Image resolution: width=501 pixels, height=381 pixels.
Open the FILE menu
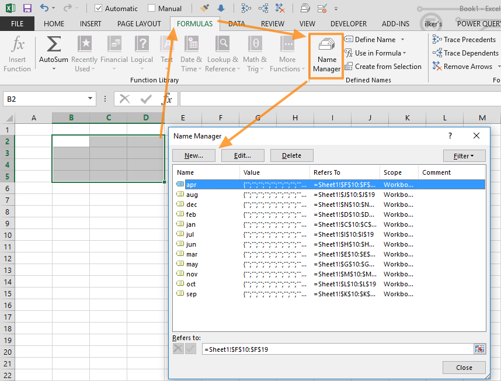coord(18,23)
